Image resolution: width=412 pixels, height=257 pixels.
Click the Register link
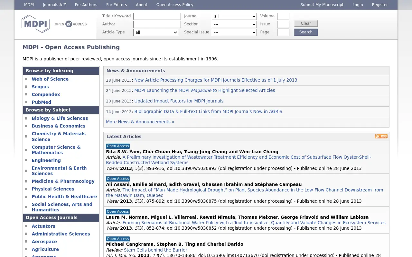(380, 5)
